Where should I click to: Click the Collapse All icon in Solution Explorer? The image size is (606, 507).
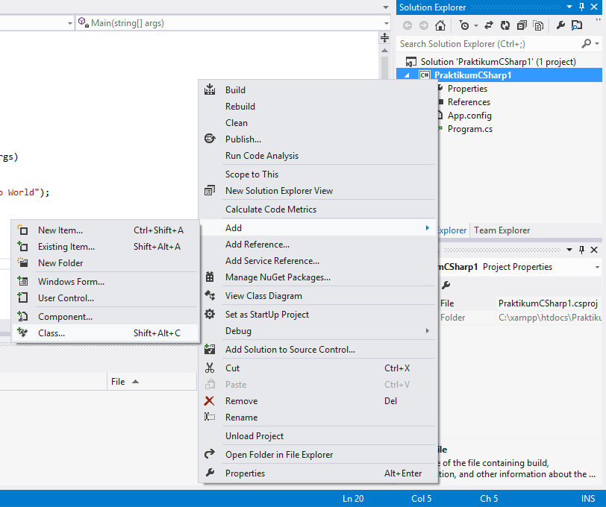[x=521, y=25]
